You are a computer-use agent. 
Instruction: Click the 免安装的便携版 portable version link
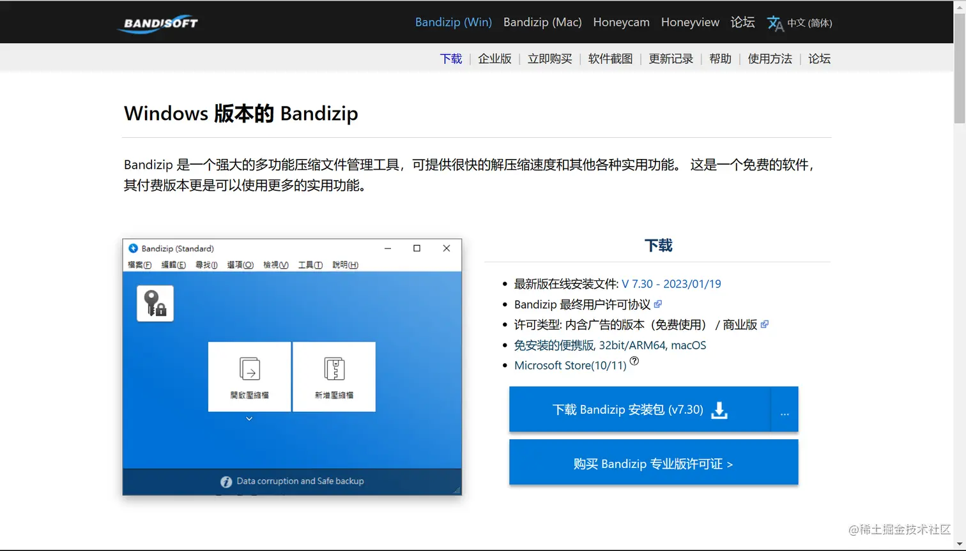(x=554, y=345)
